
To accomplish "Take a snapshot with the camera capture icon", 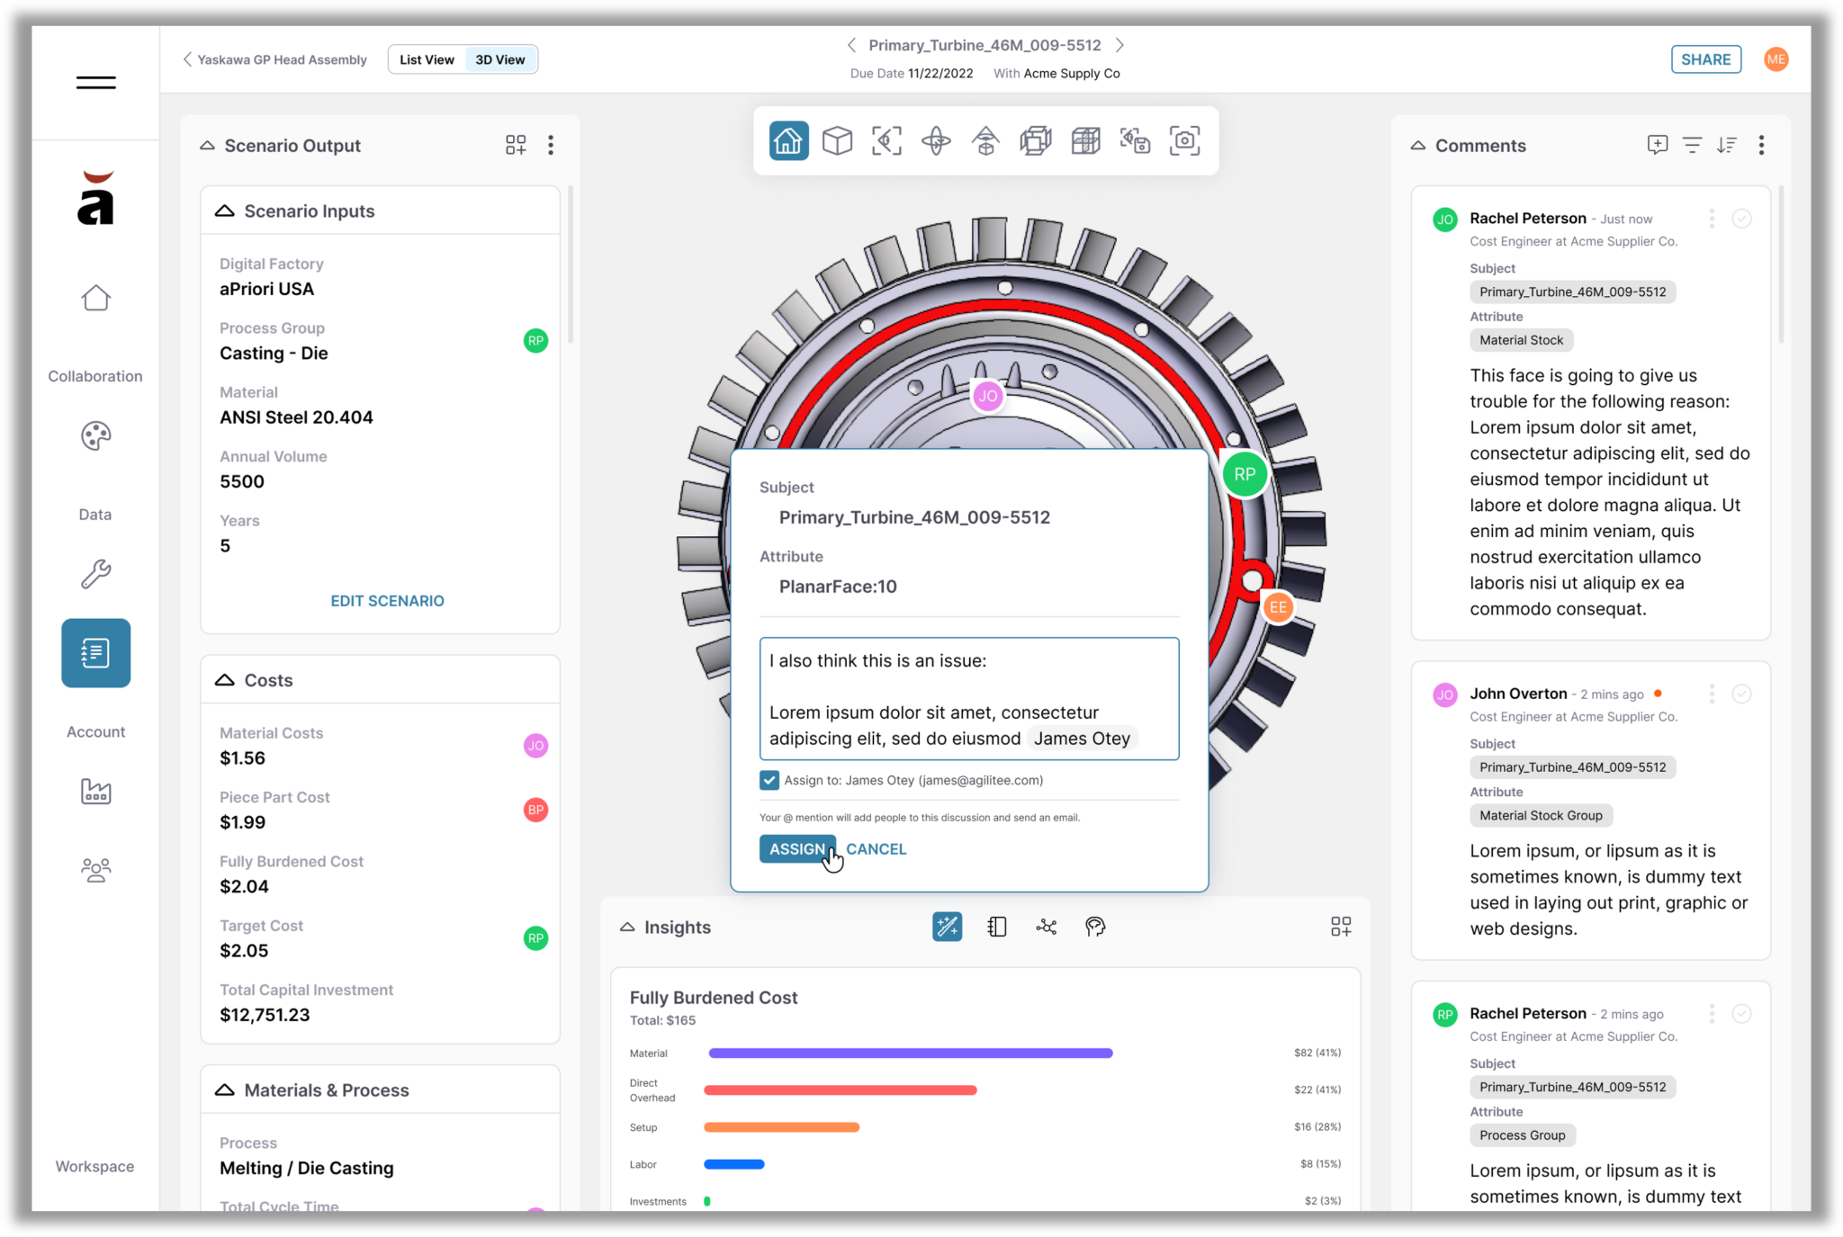I will point(1185,140).
